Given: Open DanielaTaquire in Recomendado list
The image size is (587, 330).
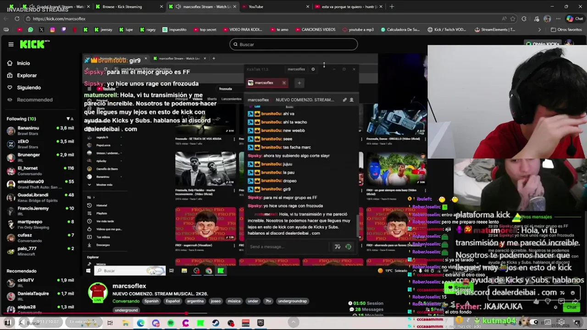Looking at the screenshot, I should point(40,296).
